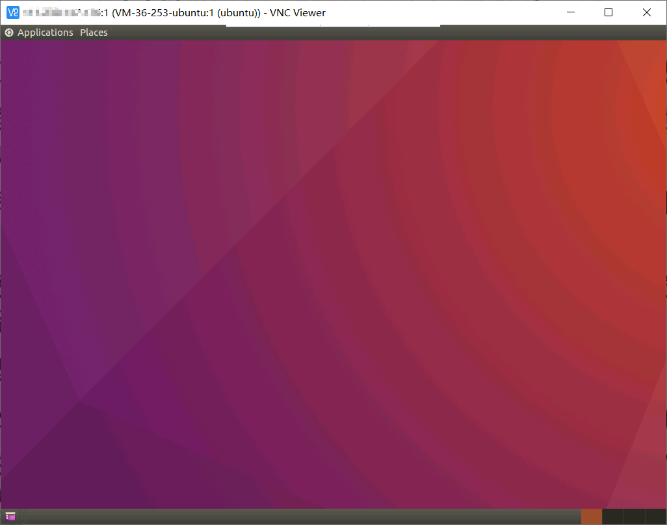Viewport: 667px width, 525px height.
Task: Click the show desktop icon in bottom panel
Action: click(10, 517)
